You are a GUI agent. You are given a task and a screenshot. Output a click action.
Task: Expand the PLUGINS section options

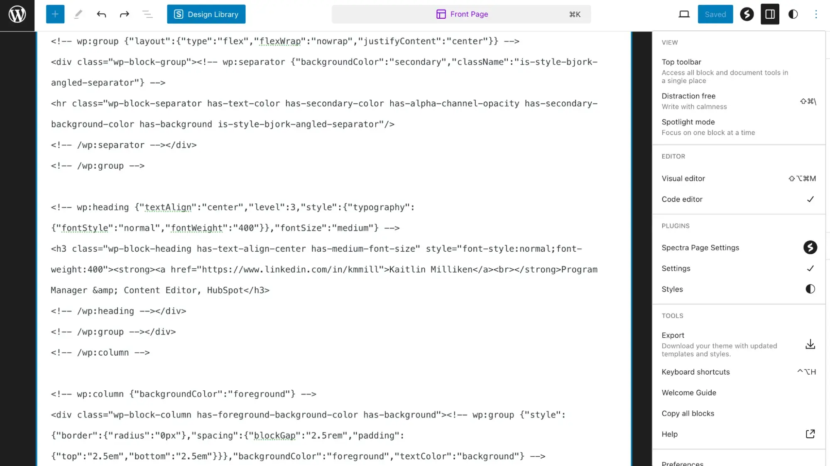675,225
